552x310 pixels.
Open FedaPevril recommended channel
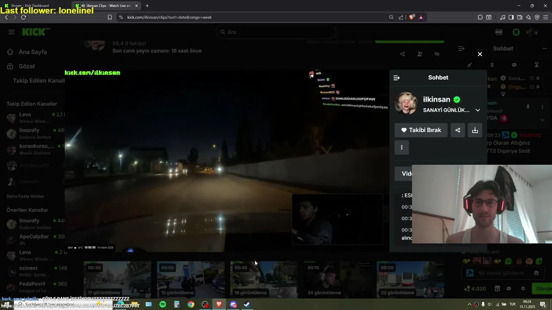pos(34,287)
